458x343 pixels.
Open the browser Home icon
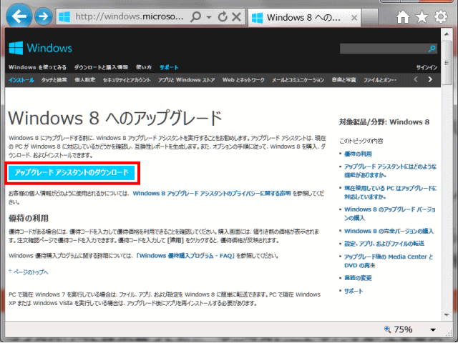pyautogui.click(x=403, y=17)
